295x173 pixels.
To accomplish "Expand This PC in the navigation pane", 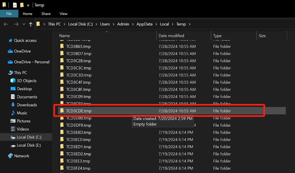I will (x=6, y=73).
